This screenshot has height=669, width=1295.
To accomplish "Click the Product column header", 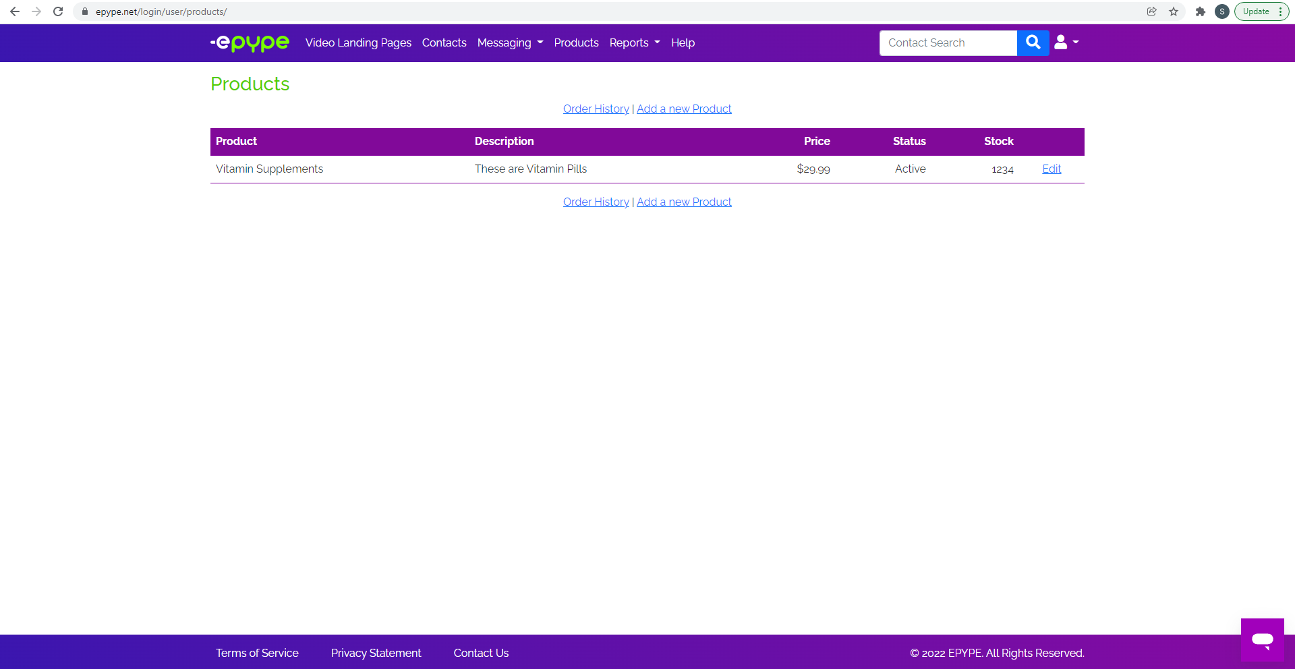I will 236,141.
